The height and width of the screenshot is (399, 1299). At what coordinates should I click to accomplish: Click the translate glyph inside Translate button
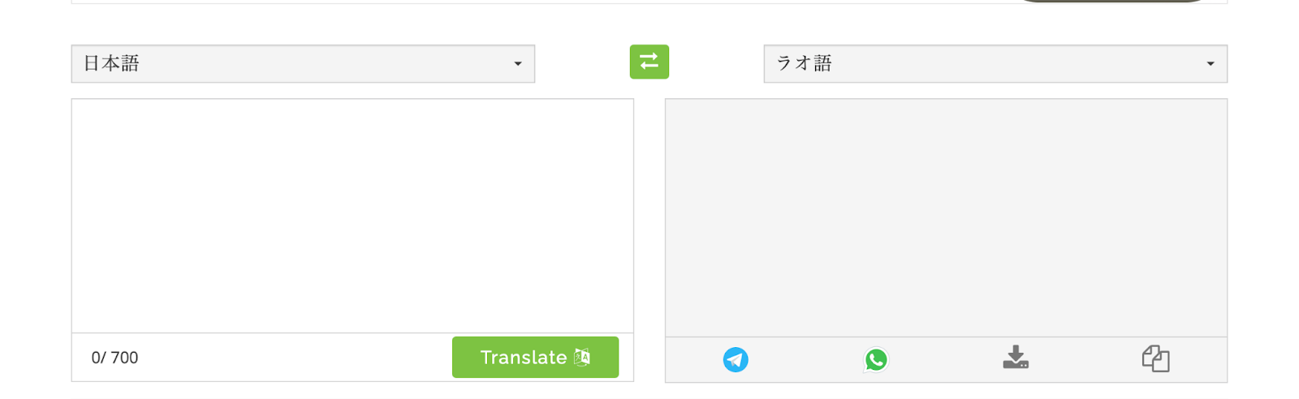point(582,357)
